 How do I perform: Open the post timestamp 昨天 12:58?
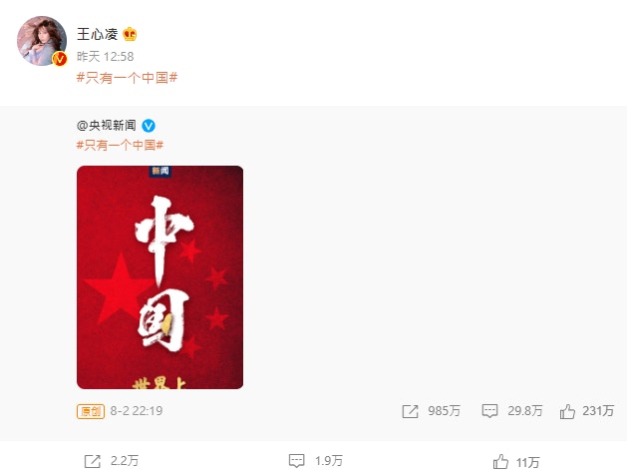coord(106,57)
